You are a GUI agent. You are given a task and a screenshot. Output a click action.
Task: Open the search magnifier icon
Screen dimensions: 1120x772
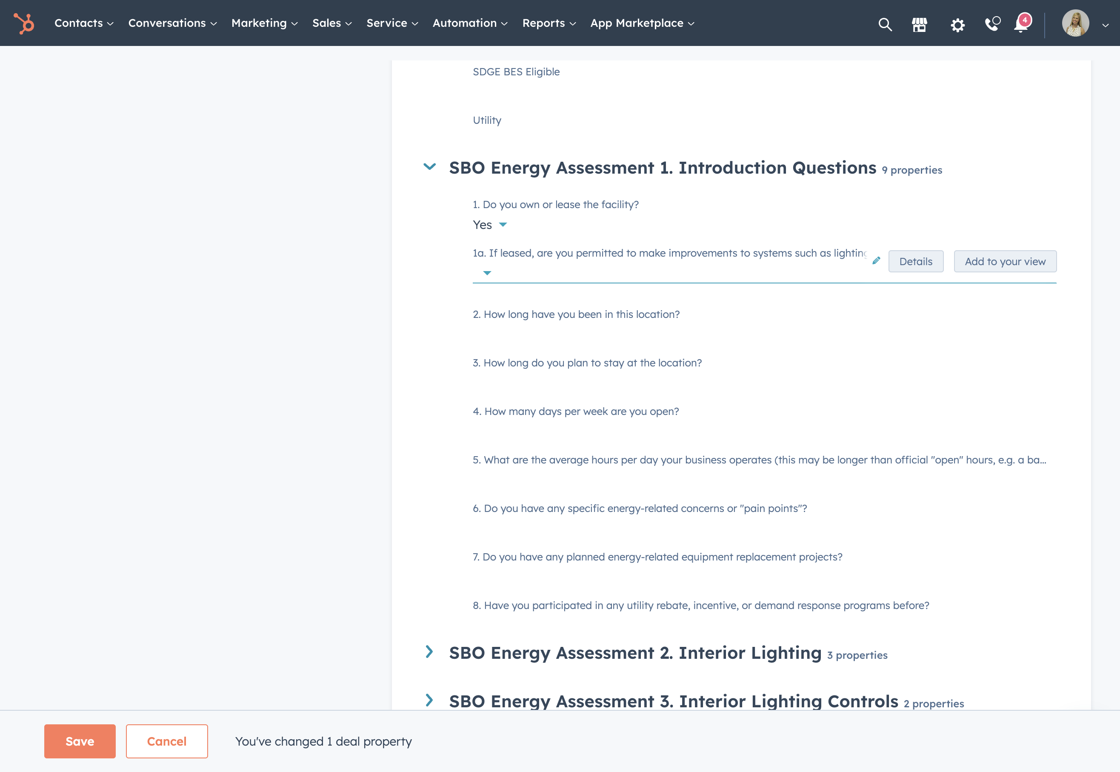pyautogui.click(x=885, y=24)
